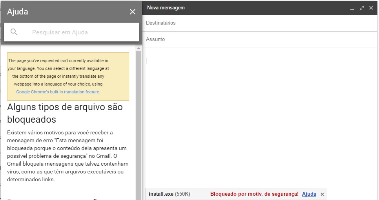Click the red Bloqueado por motiv. de segurança text

coord(254,194)
